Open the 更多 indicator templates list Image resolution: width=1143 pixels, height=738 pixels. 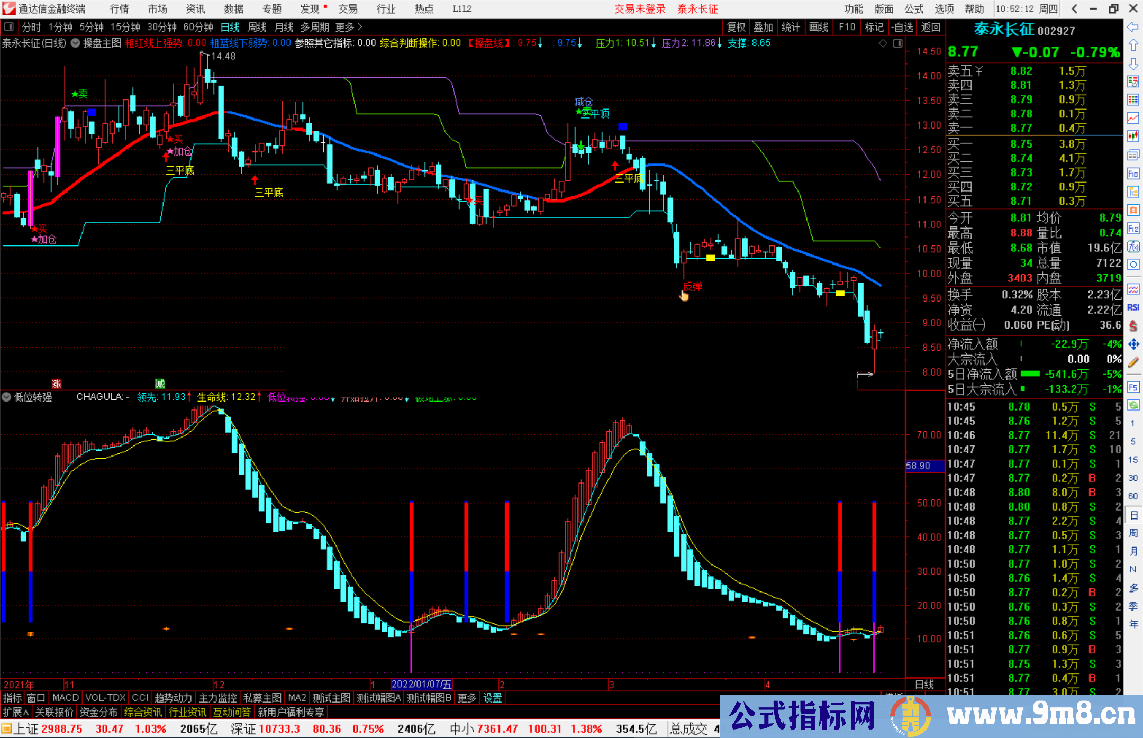point(466,698)
